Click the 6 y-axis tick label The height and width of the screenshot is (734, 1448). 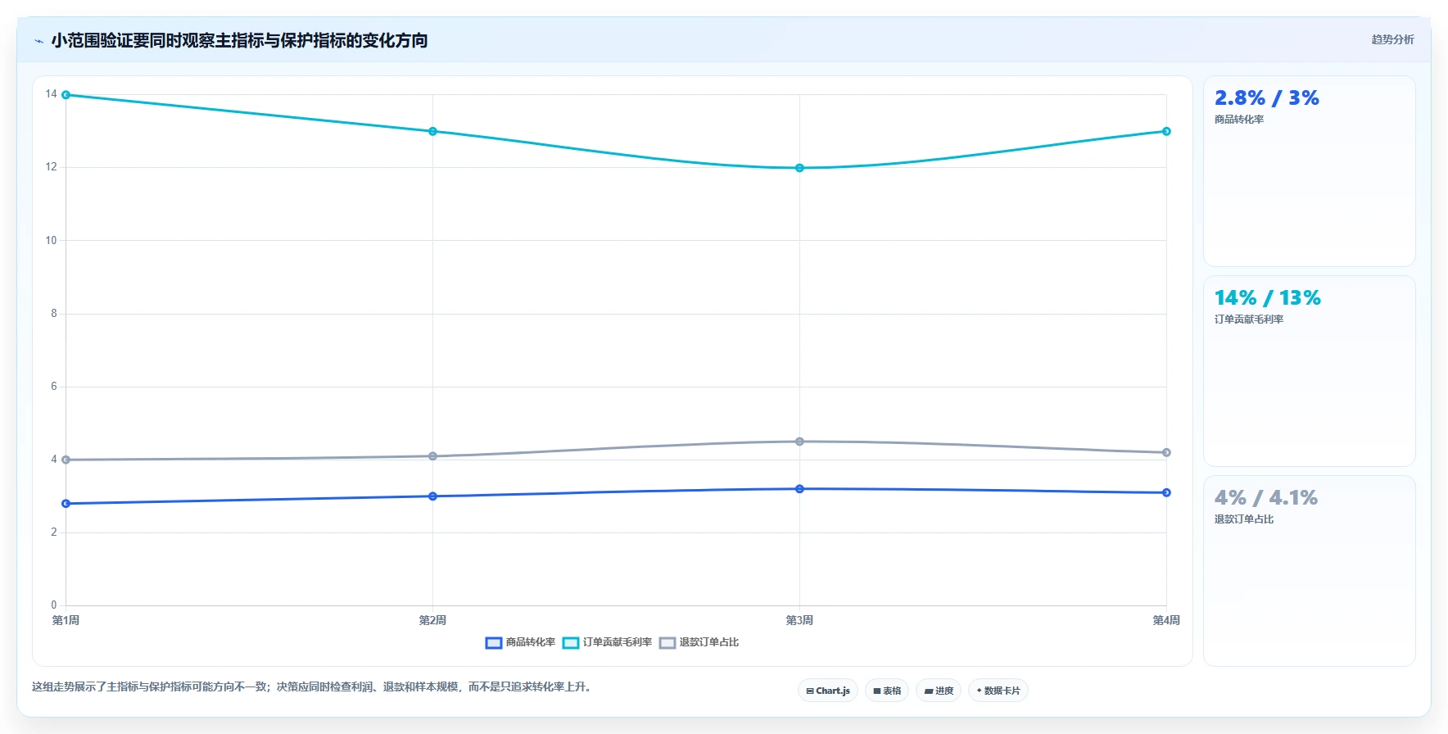(54, 386)
